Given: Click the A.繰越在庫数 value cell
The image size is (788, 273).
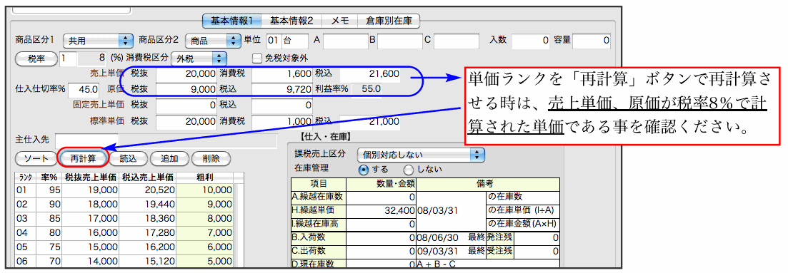Looking at the screenshot, I should click(381, 197).
